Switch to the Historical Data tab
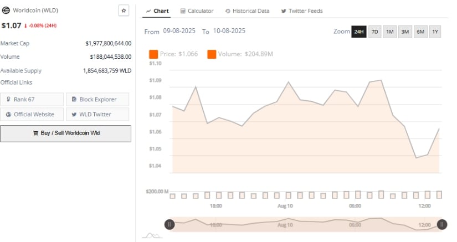The width and height of the screenshot is (457, 242). point(248,11)
